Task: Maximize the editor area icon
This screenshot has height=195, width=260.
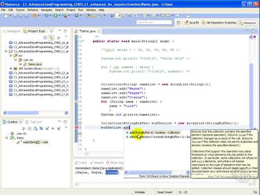Action: point(253,31)
